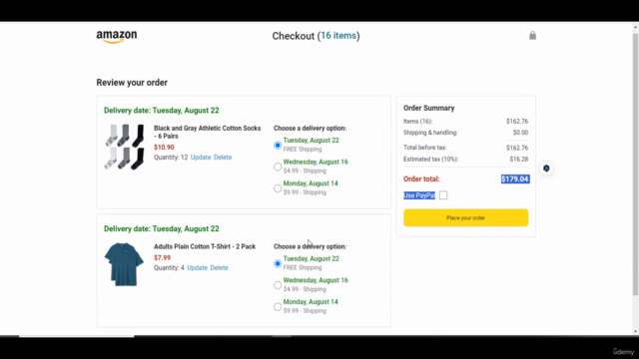Choose Tuesday, August 22 free shipping for T-shirt
The width and height of the screenshot is (639, 359).
tap(278, 263)
